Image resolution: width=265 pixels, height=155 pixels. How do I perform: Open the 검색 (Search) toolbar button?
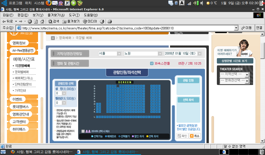[x=54, y=21]
